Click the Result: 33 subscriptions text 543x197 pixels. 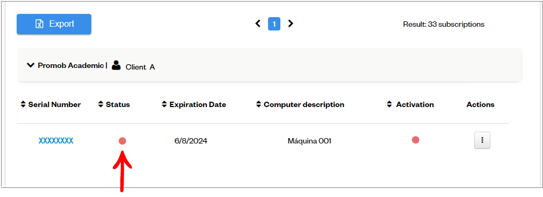[444, 25]
